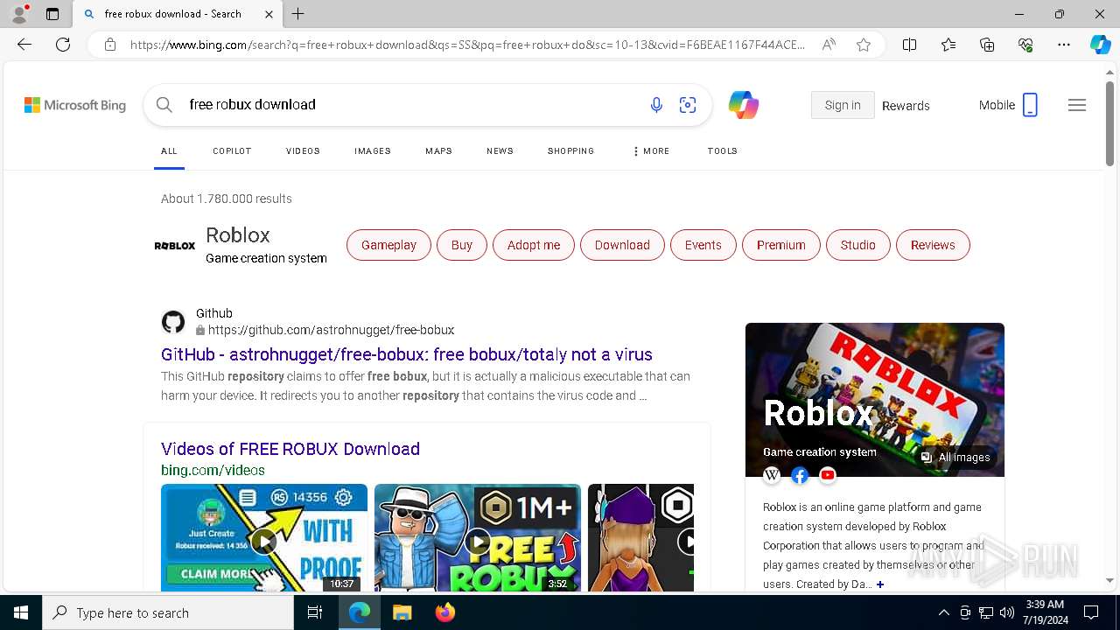Viewport: 1120px width, 630px height.
Task: Open Task View on taskbar
Action: click(x=315, y=612)
